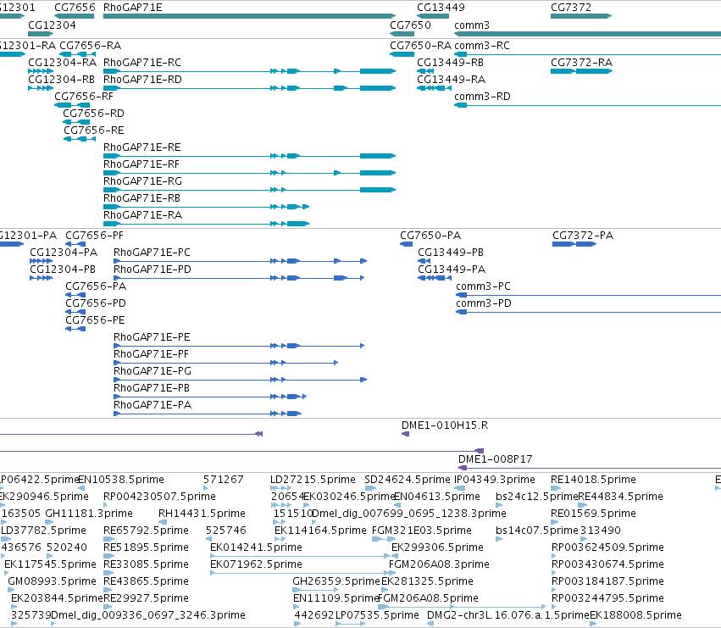
Task: Select clone DME1-008P17
Action: (590, 468)
